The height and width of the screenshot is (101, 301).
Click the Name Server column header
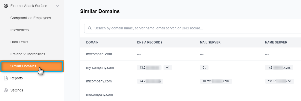pos(276,42)
